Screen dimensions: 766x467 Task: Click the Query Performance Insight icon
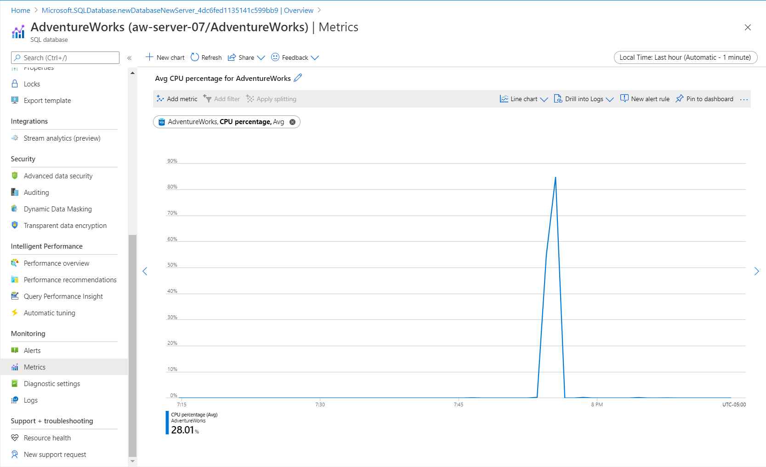coord(15,296)
